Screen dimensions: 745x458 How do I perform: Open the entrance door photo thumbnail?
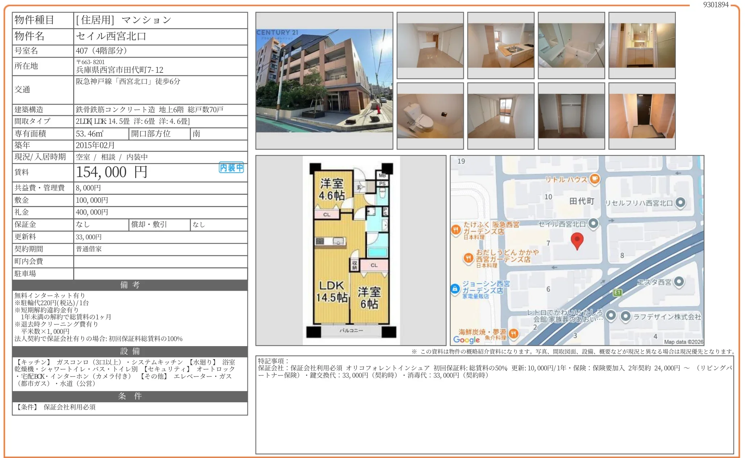click(x=641, y=116)
